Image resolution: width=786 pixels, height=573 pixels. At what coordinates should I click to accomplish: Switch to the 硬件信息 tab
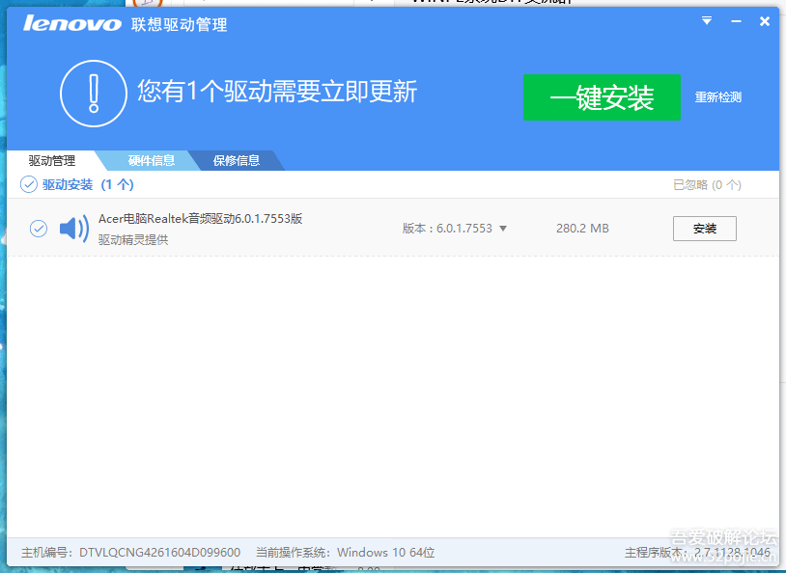[152, 161]
